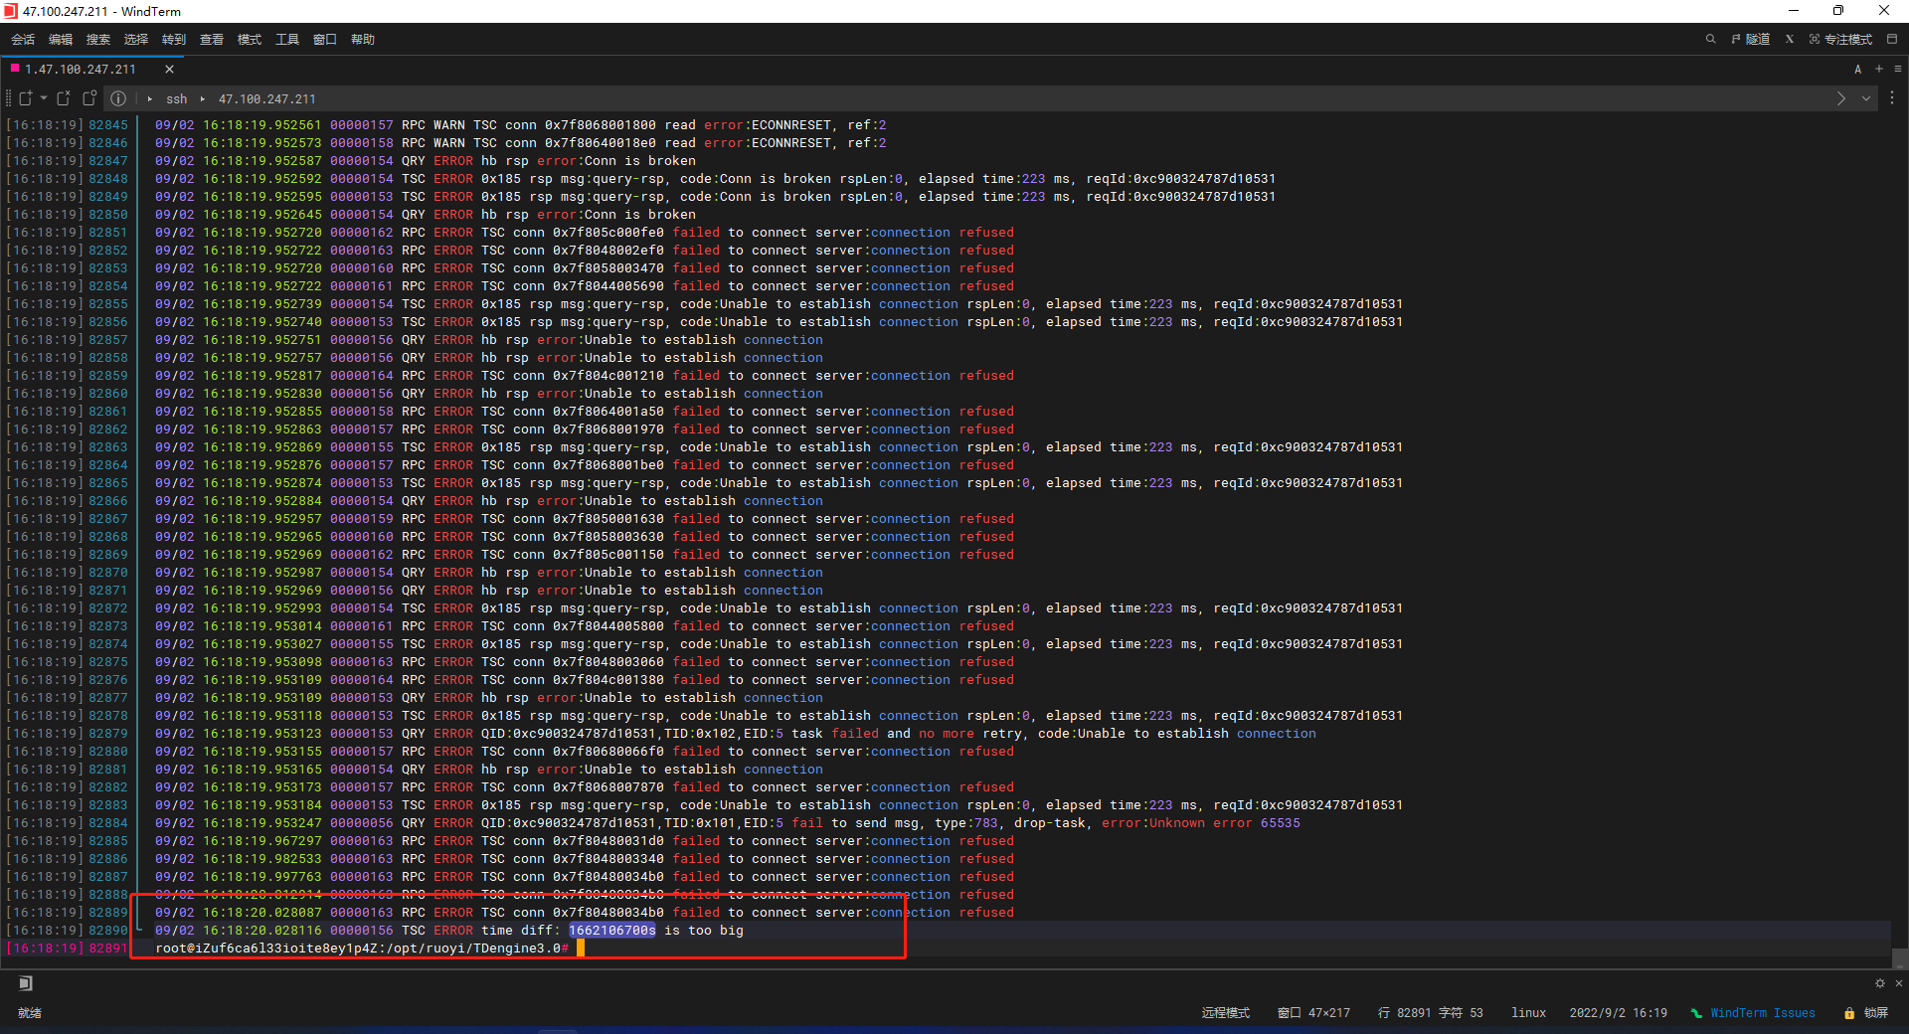Click line number 82879 in gutter
The height and width of the screenshot is (1034, 1909).
point(108,734)
